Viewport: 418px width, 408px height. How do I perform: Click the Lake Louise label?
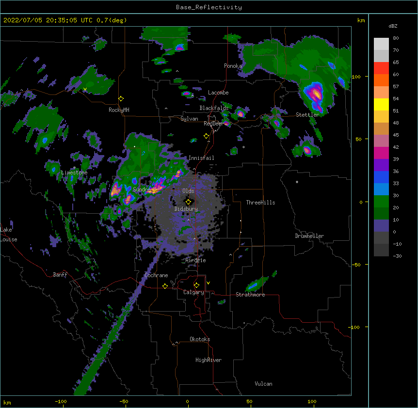tap(9, 235)
